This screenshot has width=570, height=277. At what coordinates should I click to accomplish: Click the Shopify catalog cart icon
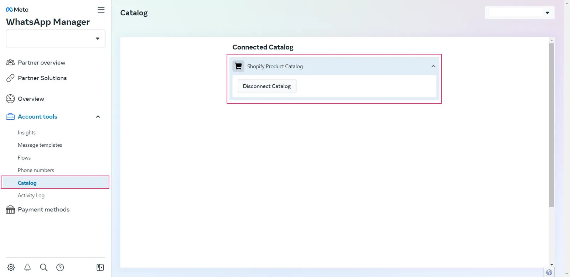(x=238, y=66)
